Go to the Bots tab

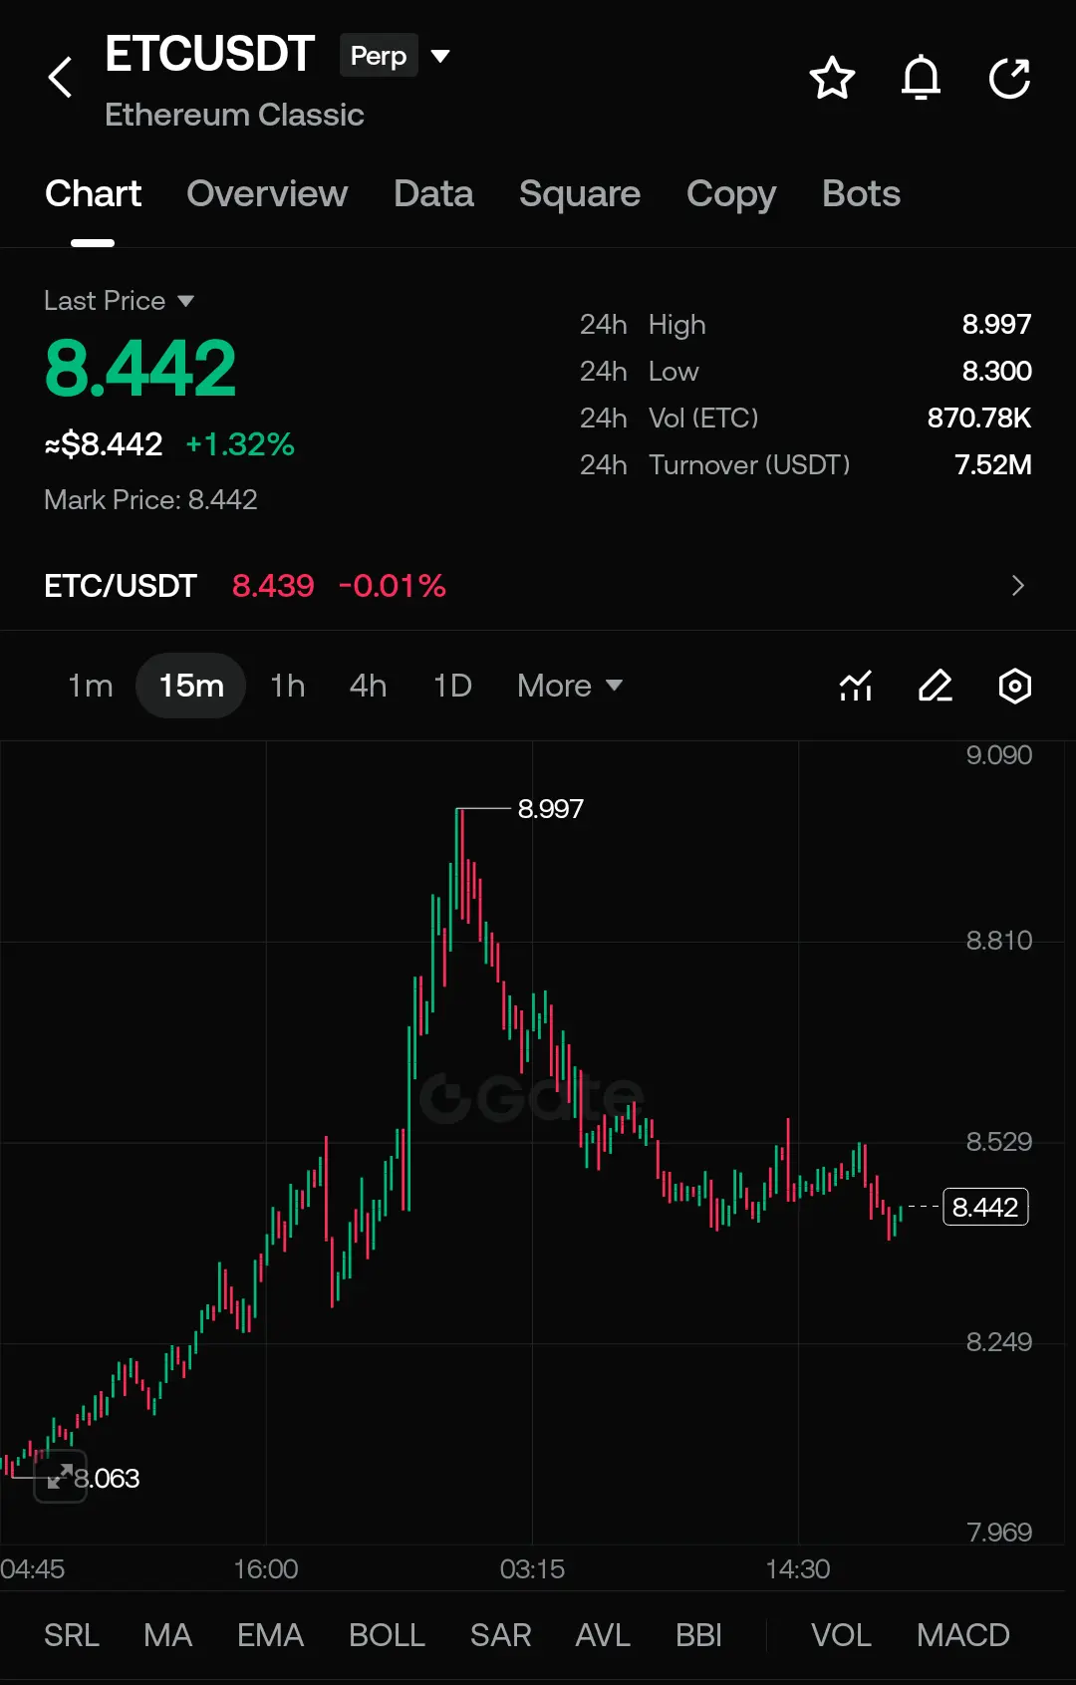[x=861, y=193]
